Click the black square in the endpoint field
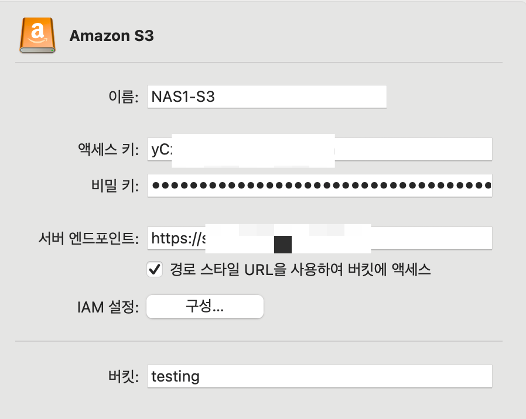 pyautogui.click(x=283, y=243)
